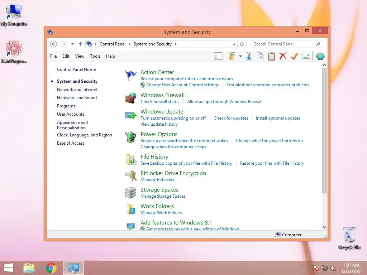The width and height of the screenshot is (367, 275).
Task: Click the Refresh address bar button
Action: [x=242, y=44]
